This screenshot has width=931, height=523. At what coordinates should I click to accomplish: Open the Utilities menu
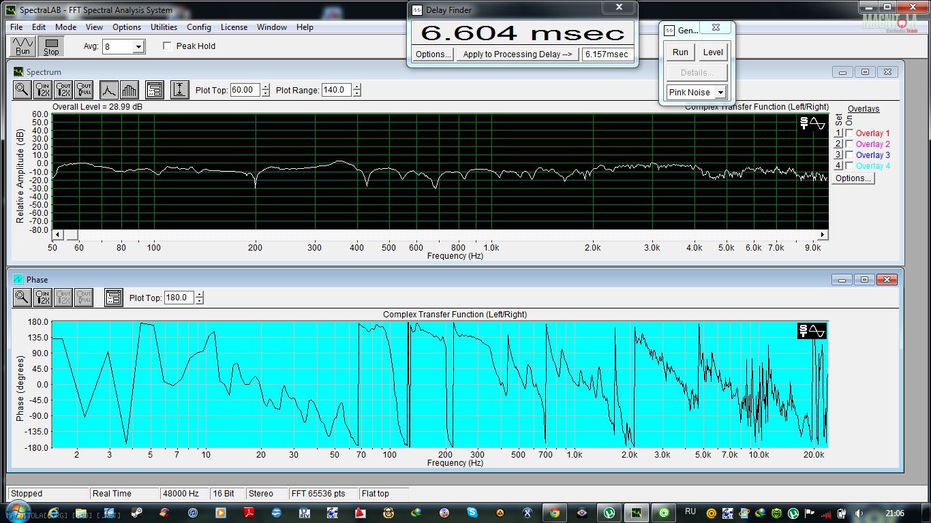coord(164,27)
